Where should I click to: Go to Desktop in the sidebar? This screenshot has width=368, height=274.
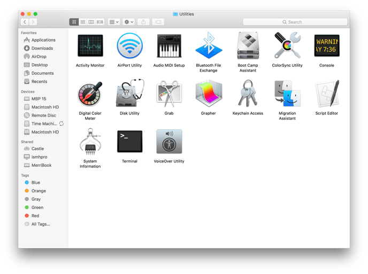coord(43,65)
